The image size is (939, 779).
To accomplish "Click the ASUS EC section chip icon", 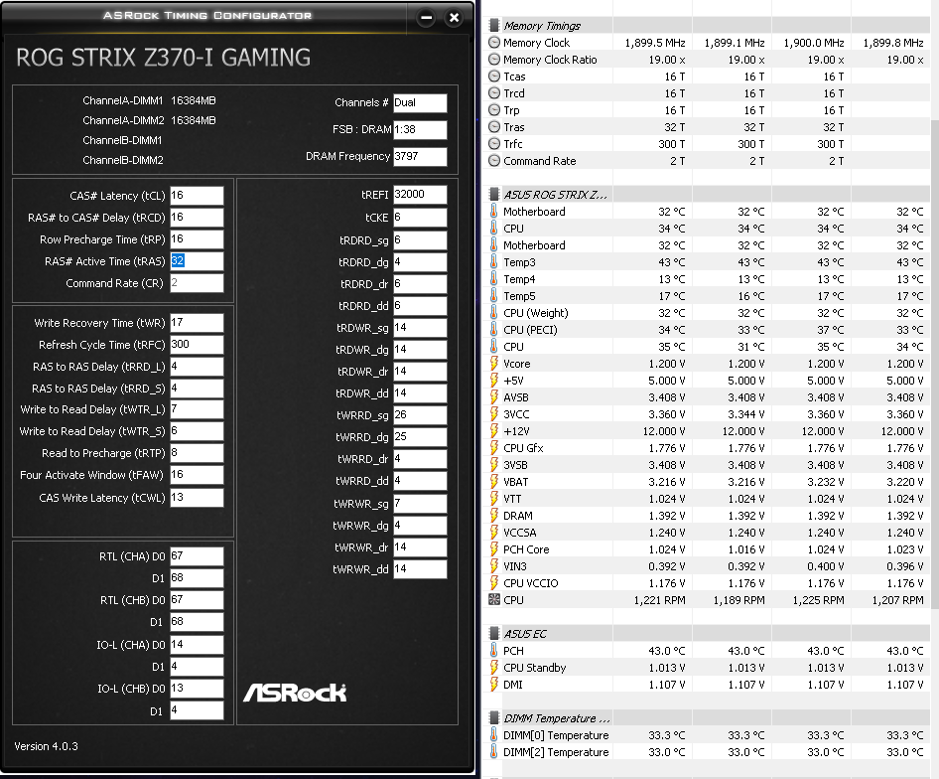I will click(494, 634).
